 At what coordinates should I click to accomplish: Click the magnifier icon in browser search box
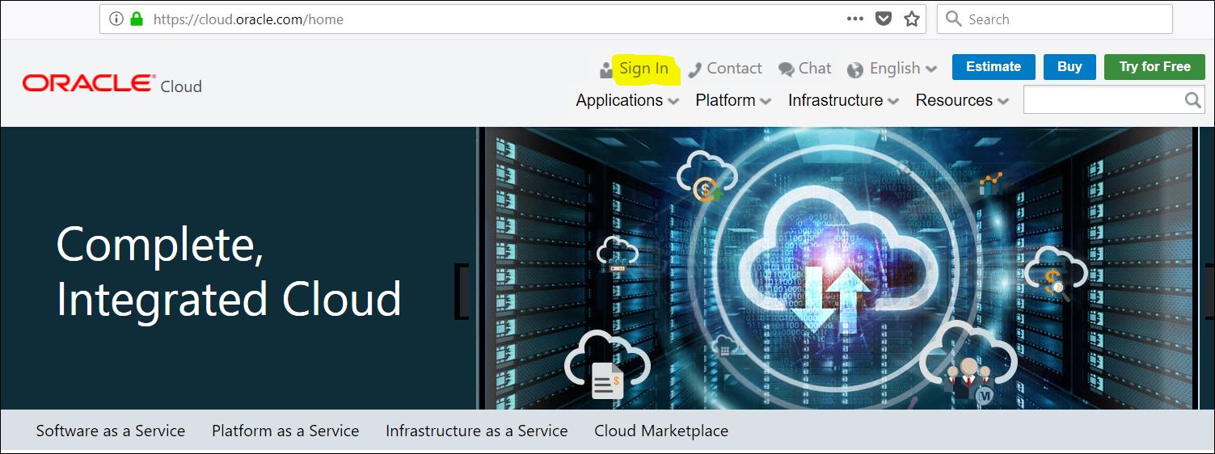pos(953,19)
